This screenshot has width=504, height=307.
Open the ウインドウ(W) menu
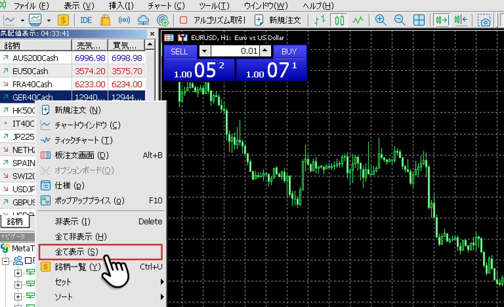[266, 6]
